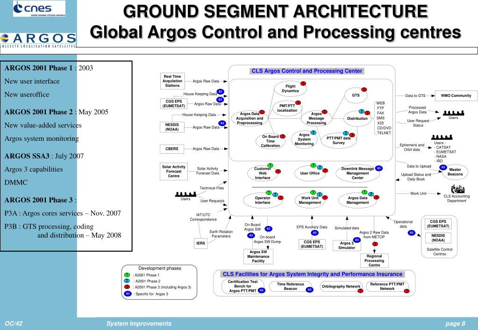Click the 'OC/42' footer text
Viewport: 478px width, 330px height.
point(14,323)
